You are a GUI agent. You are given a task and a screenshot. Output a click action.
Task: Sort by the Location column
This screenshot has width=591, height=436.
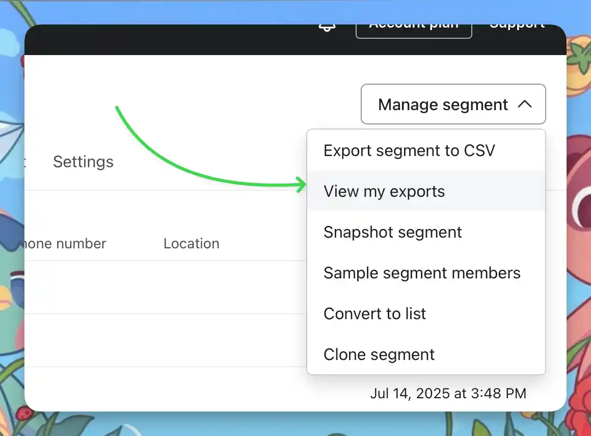pyautogui.click(x=191, y=243)
